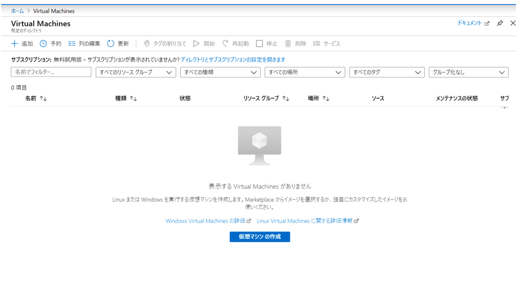This screenshot has width=516, height=287.
Task: Click the play icon for 開始
Action: (x=196, y=43)
